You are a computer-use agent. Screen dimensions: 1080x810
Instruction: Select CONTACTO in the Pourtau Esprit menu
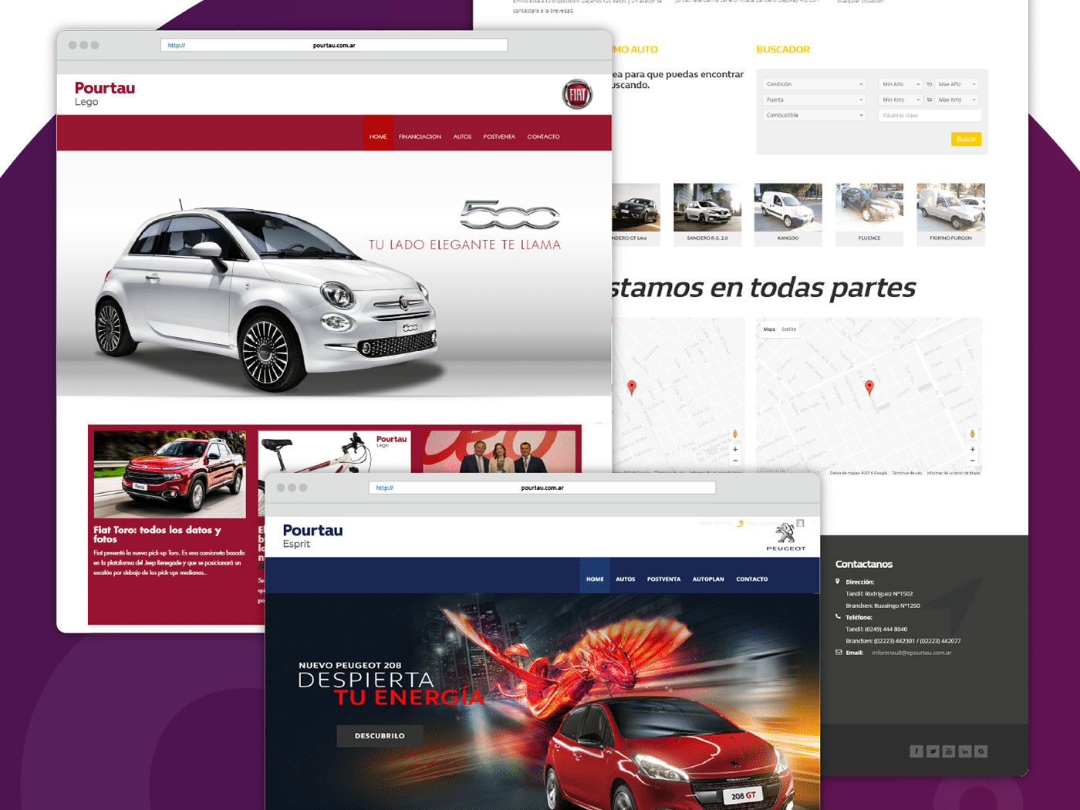[751, 579]
